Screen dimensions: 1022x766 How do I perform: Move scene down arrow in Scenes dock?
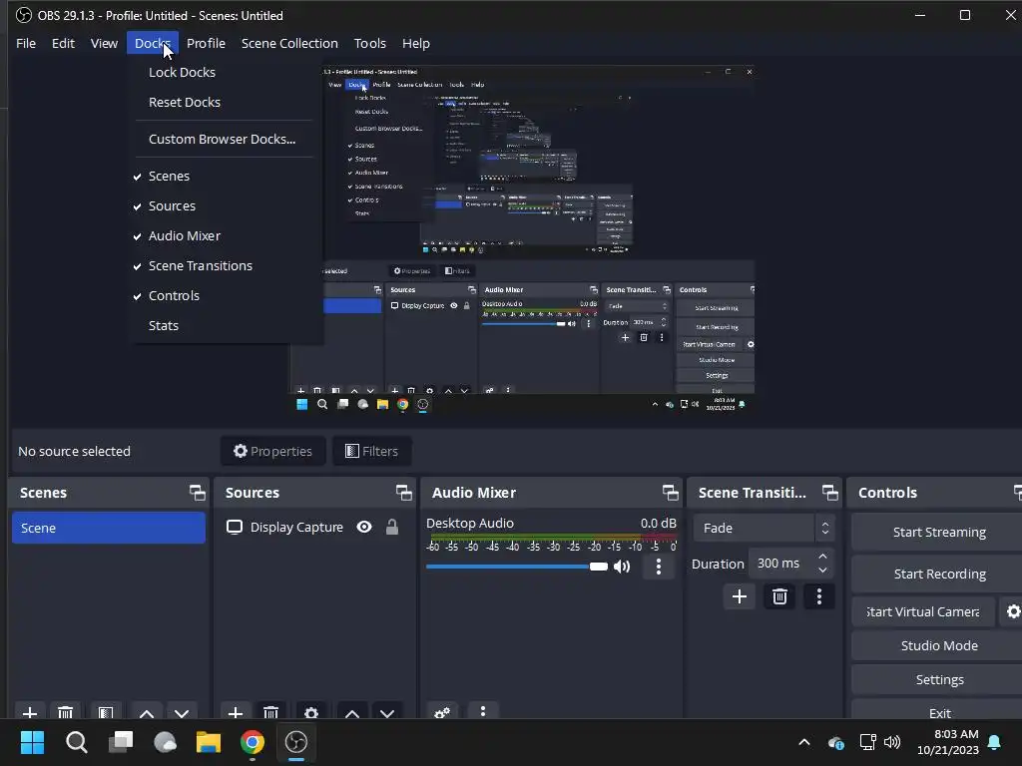pyautogui.click(x=182, y=712)
